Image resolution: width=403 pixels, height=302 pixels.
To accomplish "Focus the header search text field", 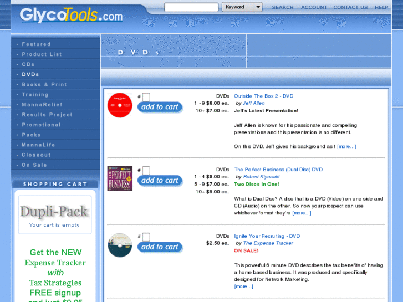I will click(191, 7).
